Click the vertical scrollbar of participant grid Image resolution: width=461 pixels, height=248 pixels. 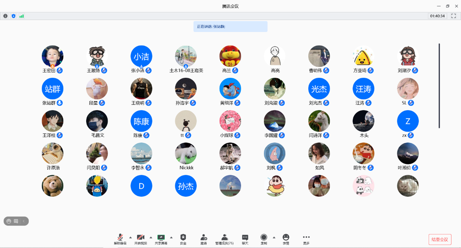tap(439, 86)
